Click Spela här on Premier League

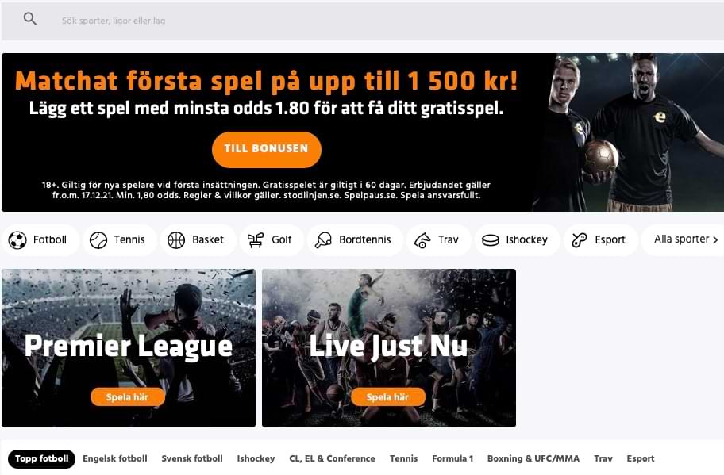(128, 396)
